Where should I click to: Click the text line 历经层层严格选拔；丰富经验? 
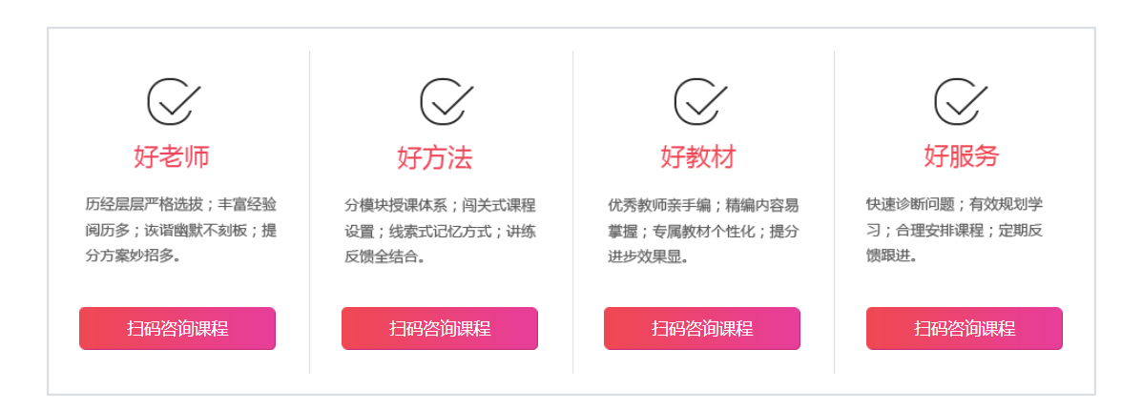pyautogui.click(x=181, y=204)
